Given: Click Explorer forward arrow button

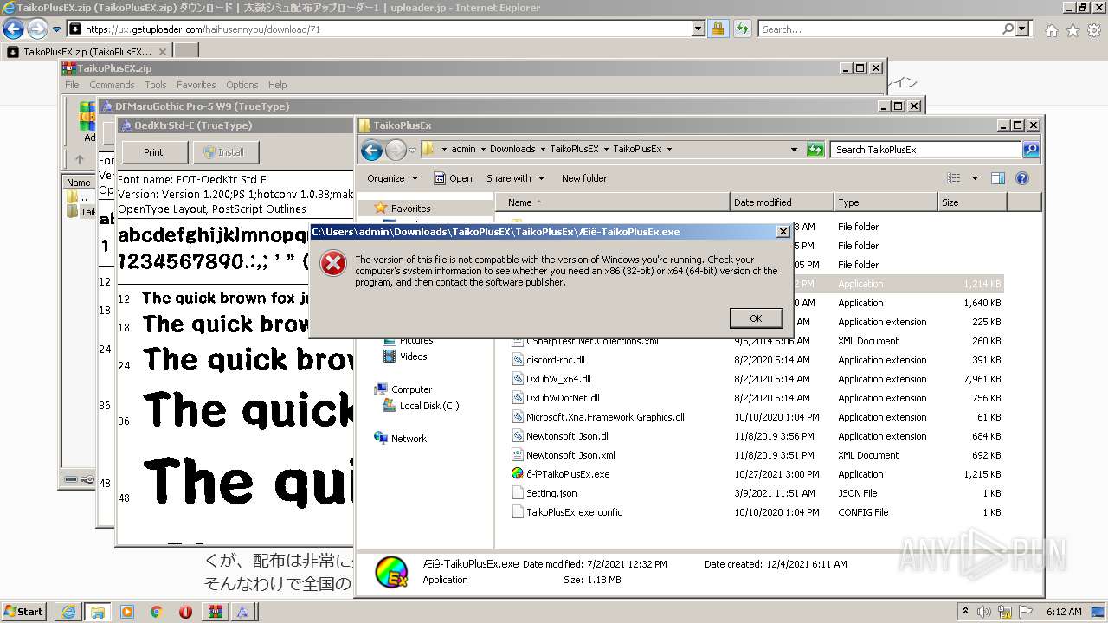Looking at the screenshot, I should tap(396, 150).
